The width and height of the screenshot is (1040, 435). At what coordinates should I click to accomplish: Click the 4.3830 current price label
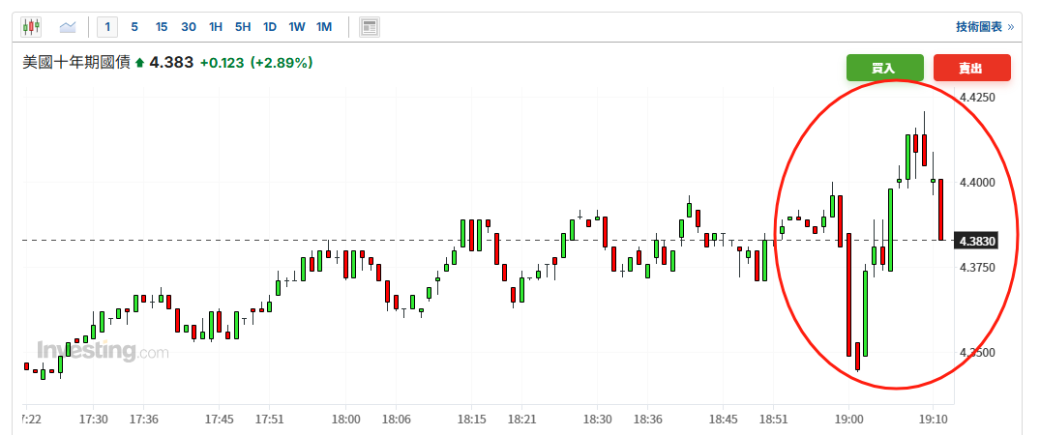[x=982, y=241]
